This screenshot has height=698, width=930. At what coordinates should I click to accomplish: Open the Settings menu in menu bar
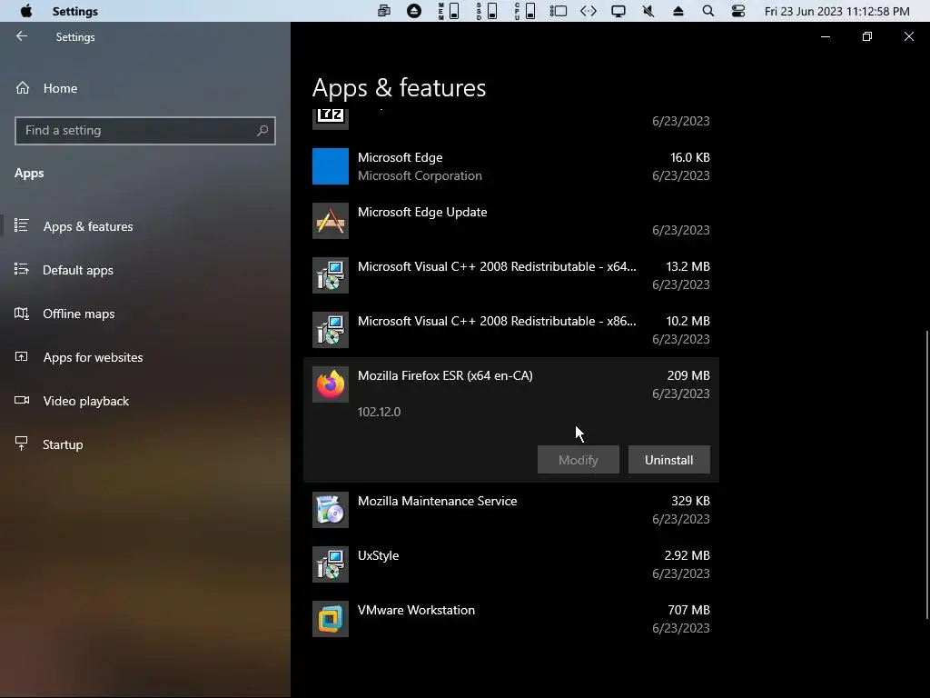pyautogui.click(x=74, y=11)
